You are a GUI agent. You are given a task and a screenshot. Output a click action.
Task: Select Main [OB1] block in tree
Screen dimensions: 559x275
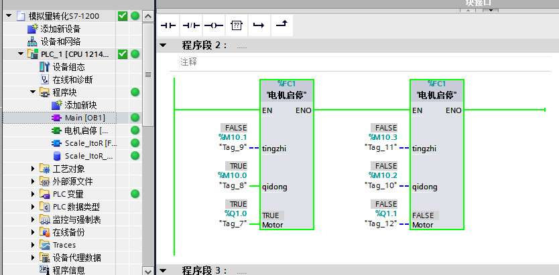coord(84,118)
